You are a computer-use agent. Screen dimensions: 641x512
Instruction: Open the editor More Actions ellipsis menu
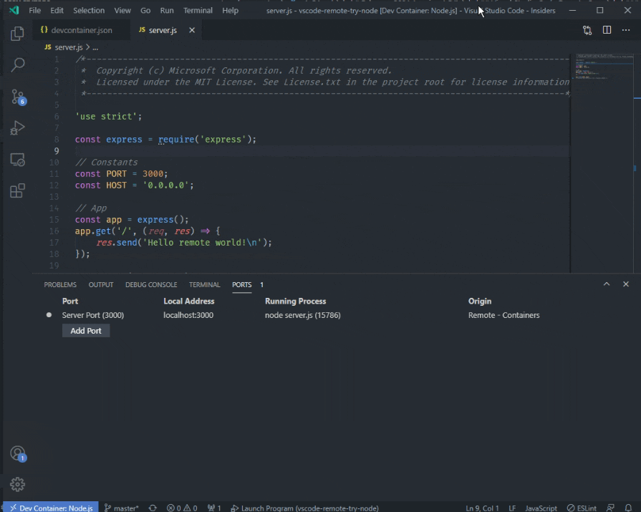click(626, 30)
